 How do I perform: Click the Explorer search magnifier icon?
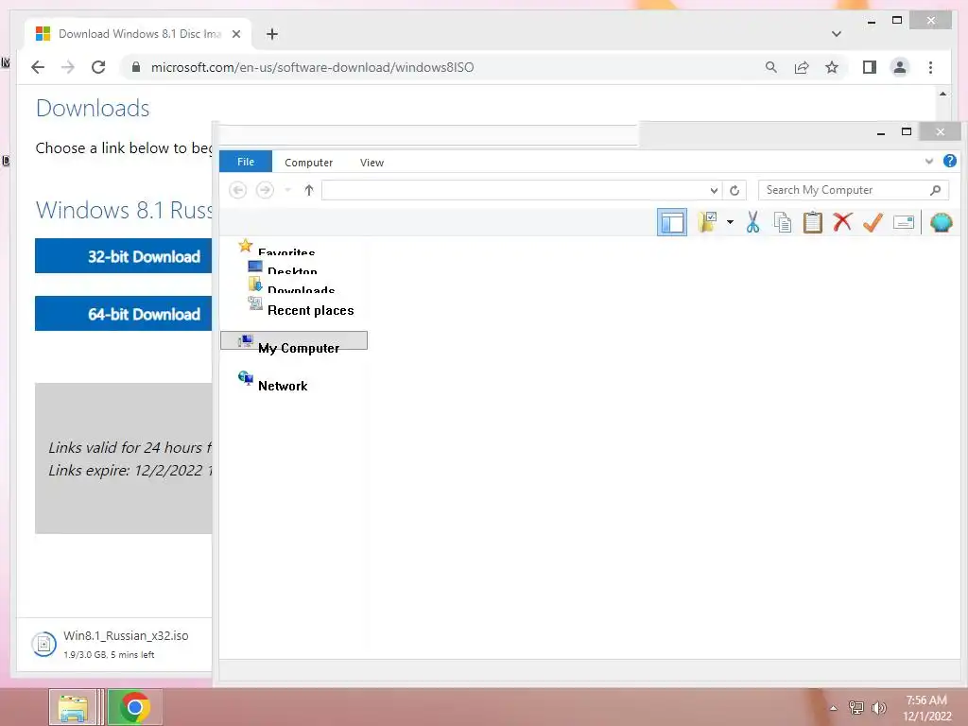pos(935,190)
